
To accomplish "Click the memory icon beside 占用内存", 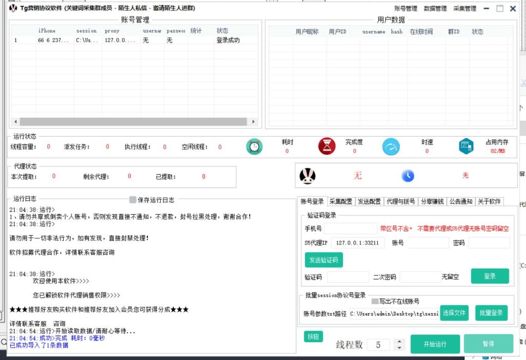I will (466, 146).
